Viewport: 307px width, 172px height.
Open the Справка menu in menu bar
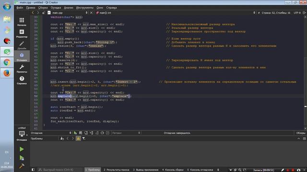tap(111, 8)
